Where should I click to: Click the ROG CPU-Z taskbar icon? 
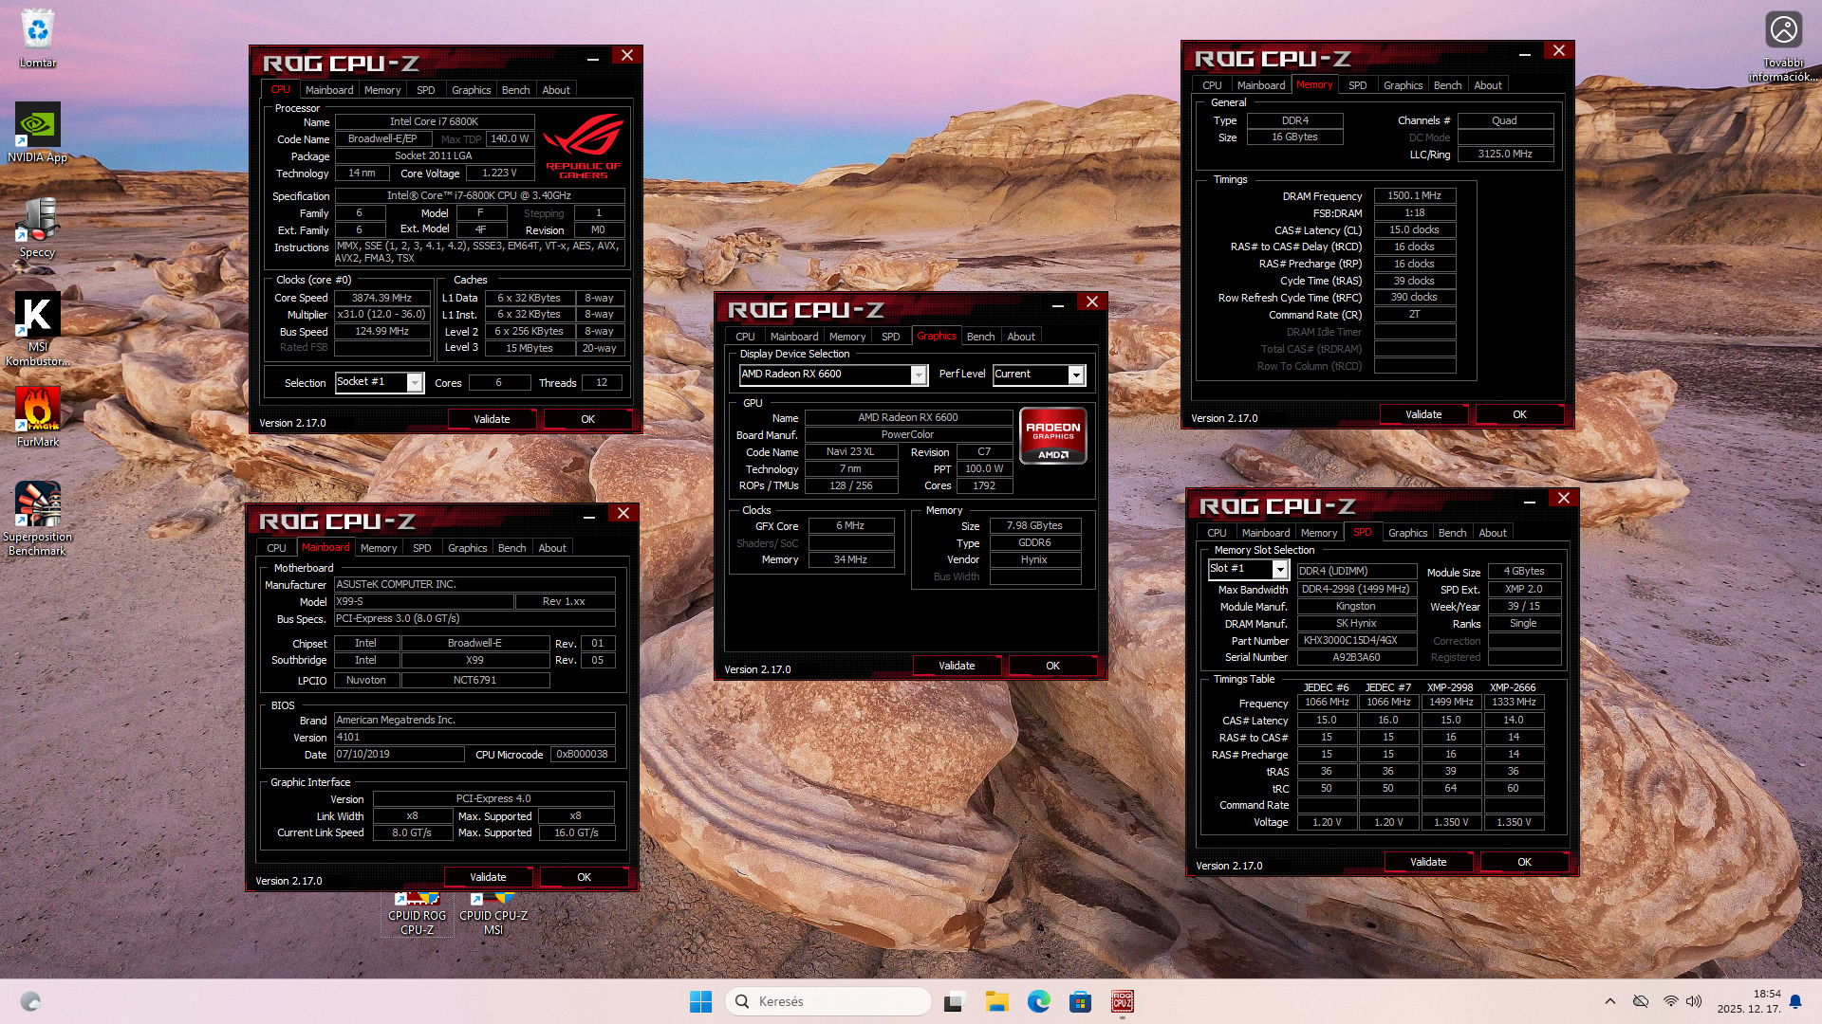[1122, 1001]
